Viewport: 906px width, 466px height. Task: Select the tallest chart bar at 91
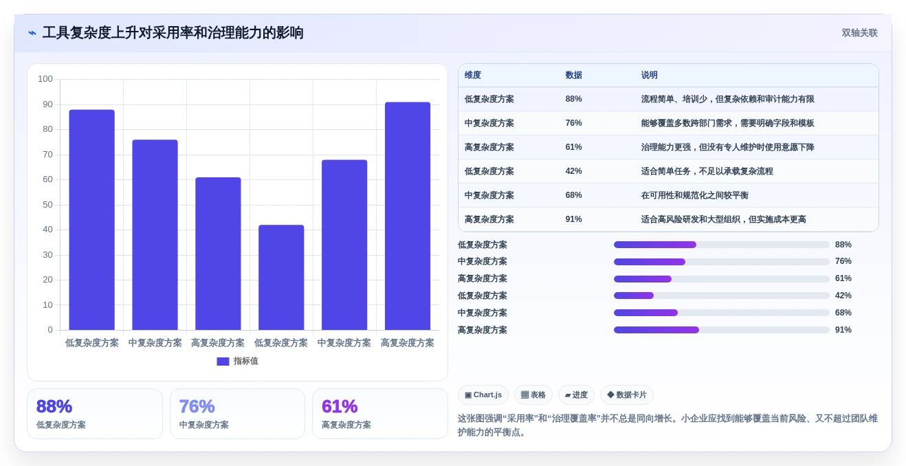[408, 216]
